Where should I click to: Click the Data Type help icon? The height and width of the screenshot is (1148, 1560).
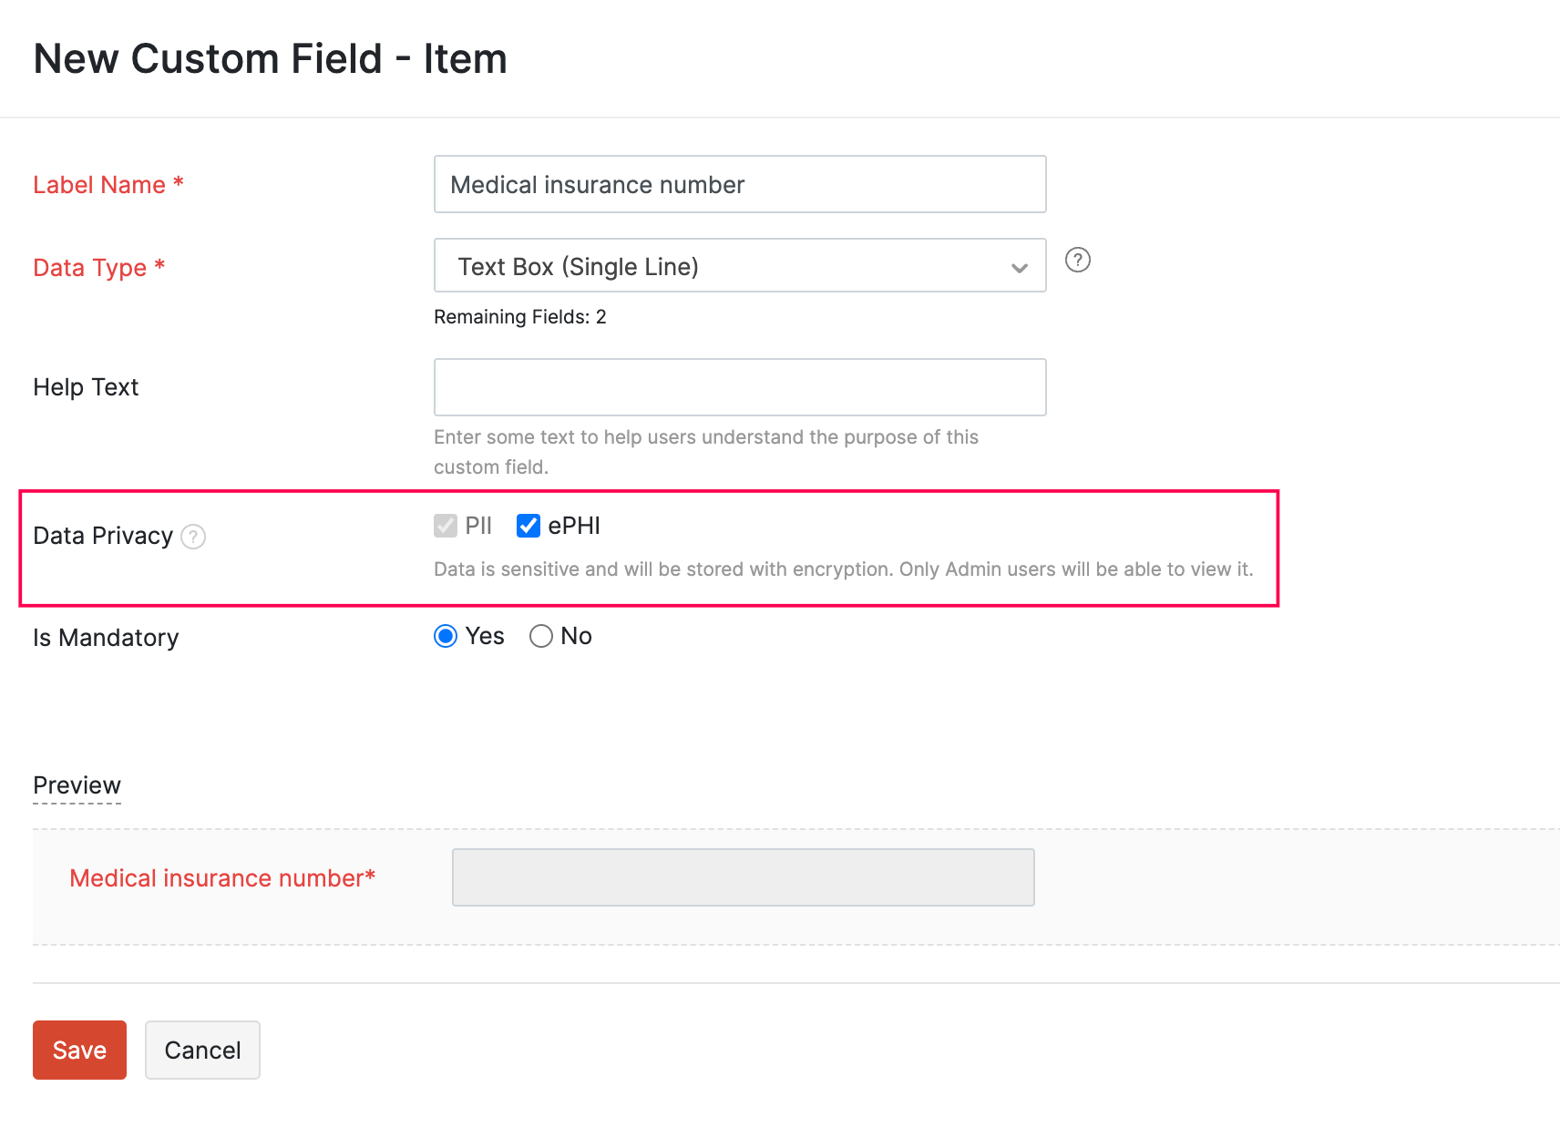point(1078,261)
